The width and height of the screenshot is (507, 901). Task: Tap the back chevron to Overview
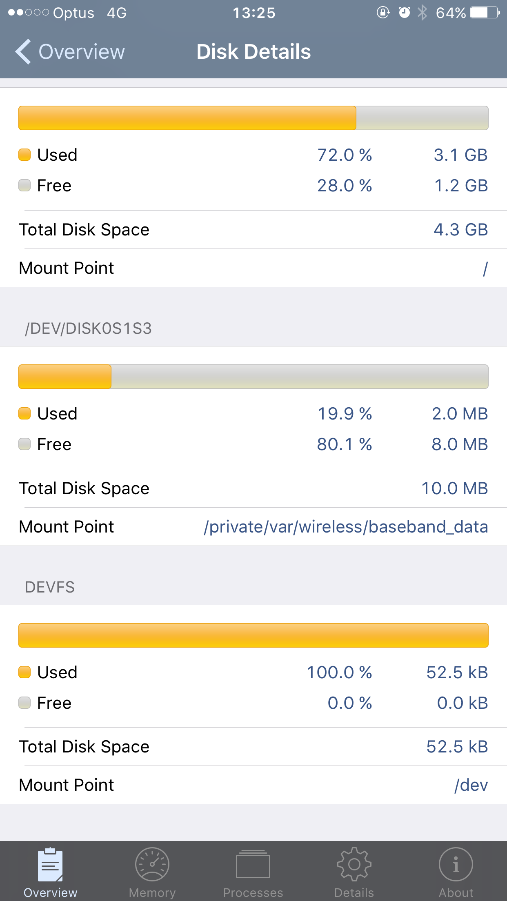[23, 52]
